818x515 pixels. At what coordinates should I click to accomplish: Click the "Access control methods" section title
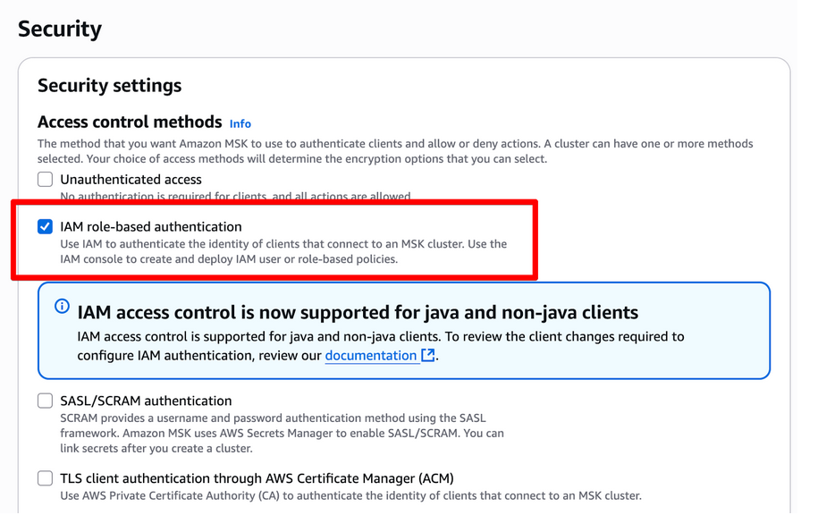point(130,122)
